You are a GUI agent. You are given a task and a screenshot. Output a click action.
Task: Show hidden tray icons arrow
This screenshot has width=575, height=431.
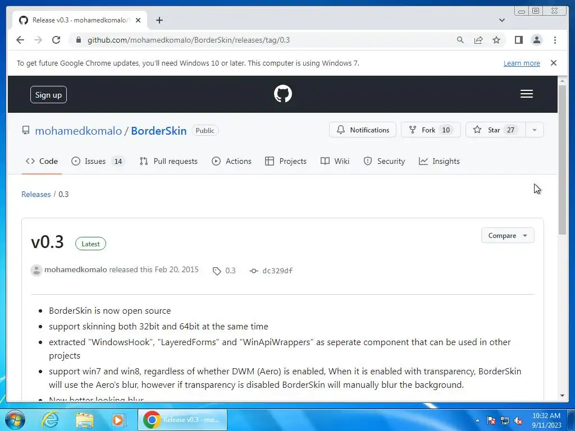[x=477, y=420]
